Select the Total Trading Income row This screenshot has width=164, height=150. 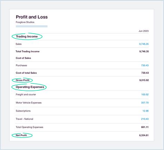point(82,51)
